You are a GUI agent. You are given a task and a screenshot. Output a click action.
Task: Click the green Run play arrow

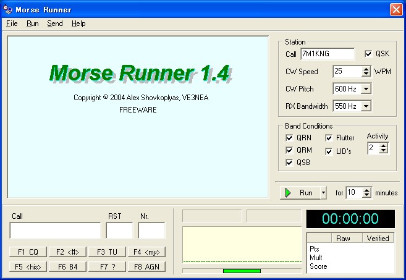click(288, 193)
